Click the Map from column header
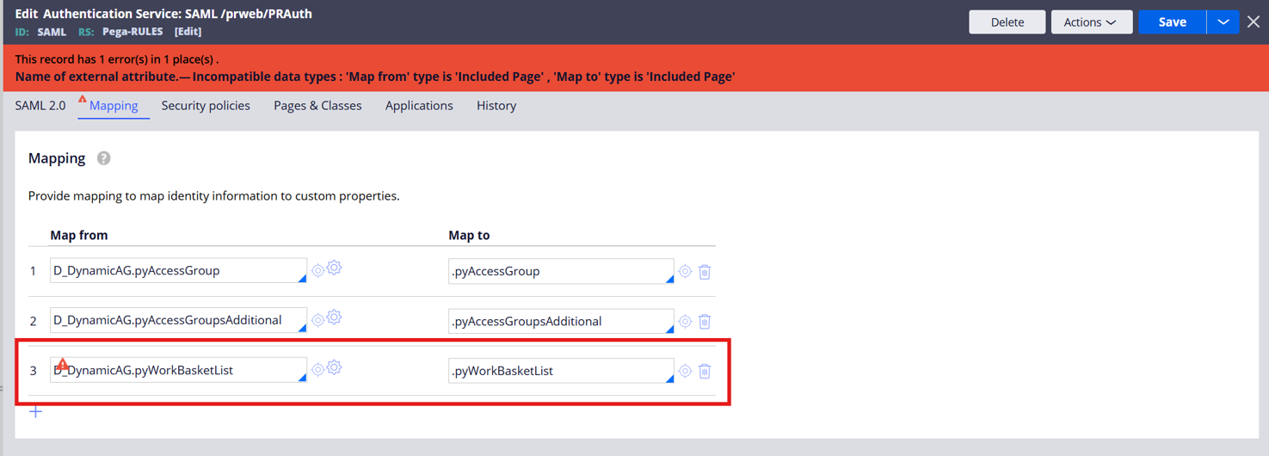 pyautogui.click(x=79, y=235)
